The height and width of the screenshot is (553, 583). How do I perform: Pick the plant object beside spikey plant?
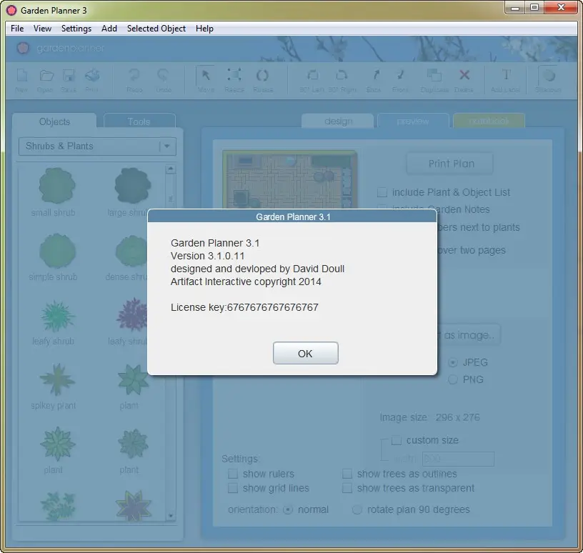[x=133, y=379]
